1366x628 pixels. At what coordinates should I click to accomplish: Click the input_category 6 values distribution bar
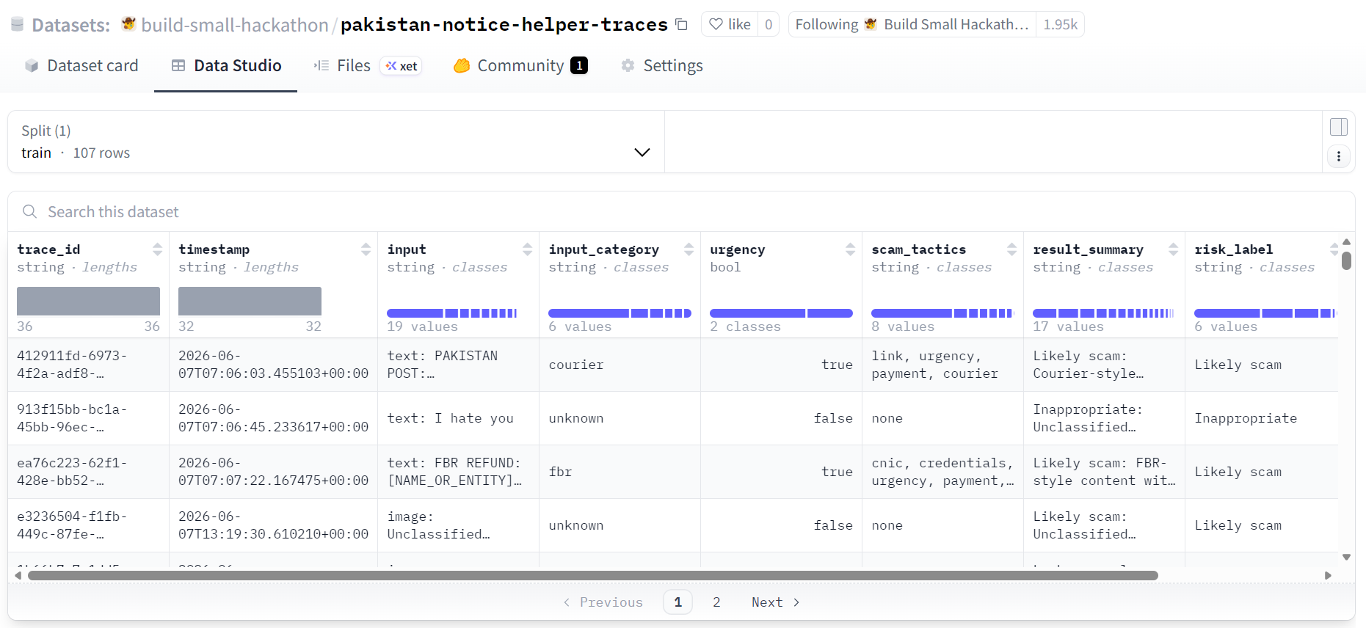(620, 313)
